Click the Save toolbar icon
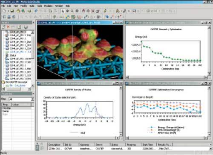The width and height of the screenshot is (213, 155). pos(12,11)
